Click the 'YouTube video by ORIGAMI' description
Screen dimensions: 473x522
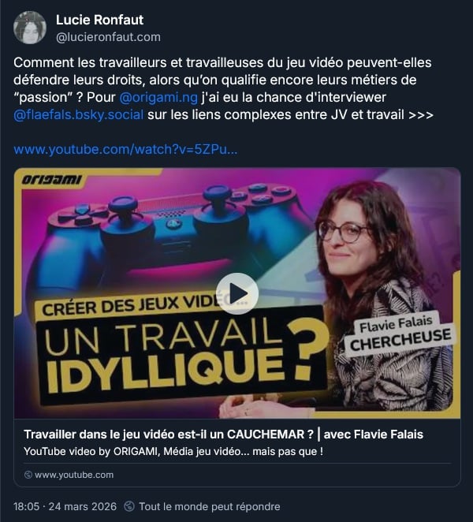pyautogui.click(x=173, y=452)
